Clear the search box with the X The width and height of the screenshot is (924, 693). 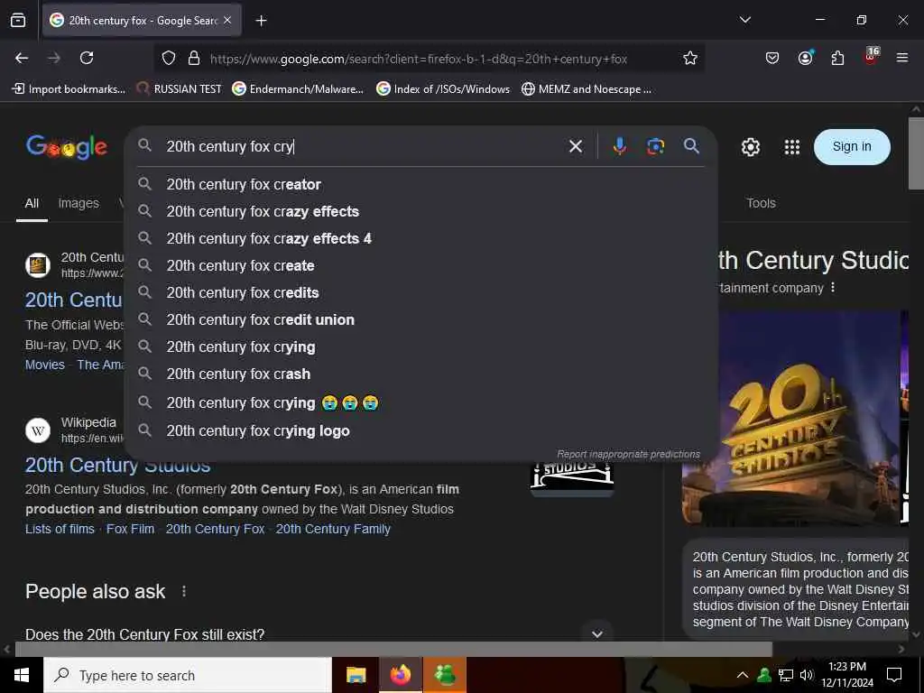(x=576, y=146)
